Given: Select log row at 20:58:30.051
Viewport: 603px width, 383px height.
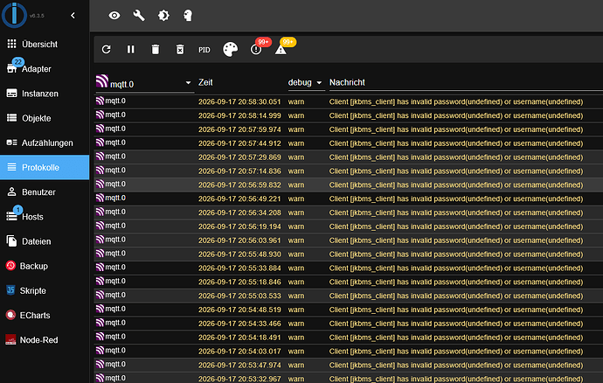Looking at the screenshot, I should (x=349, y=101).
